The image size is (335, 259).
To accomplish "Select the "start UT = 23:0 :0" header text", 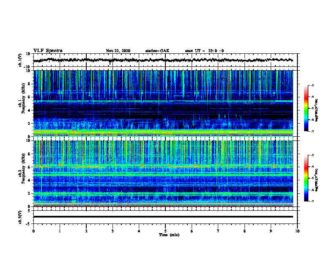I will (204, 51).
